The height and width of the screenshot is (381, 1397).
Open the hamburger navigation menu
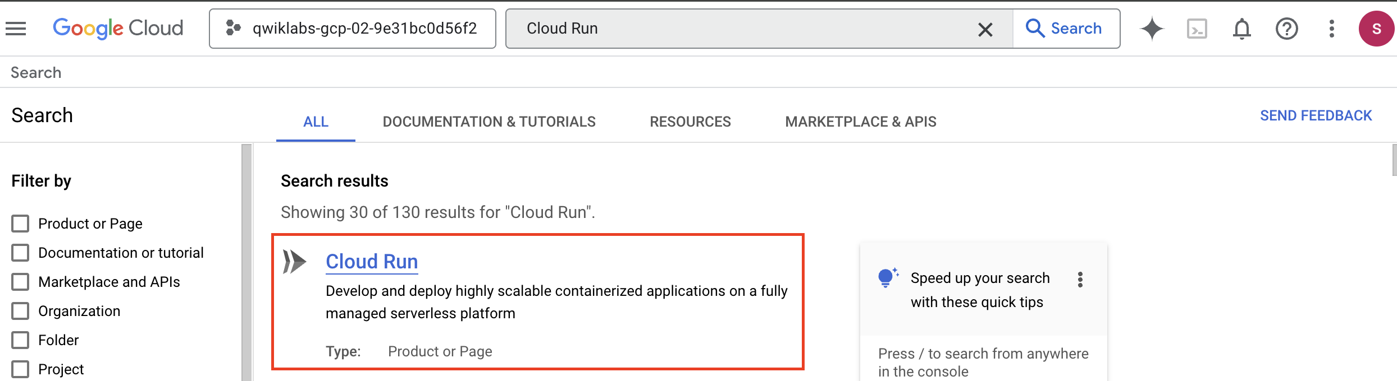pos(16,29)
